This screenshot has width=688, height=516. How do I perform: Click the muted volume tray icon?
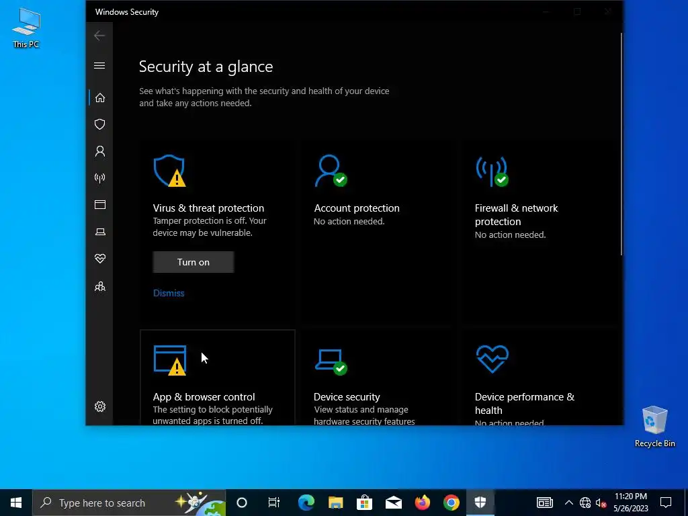click(601, 503)
